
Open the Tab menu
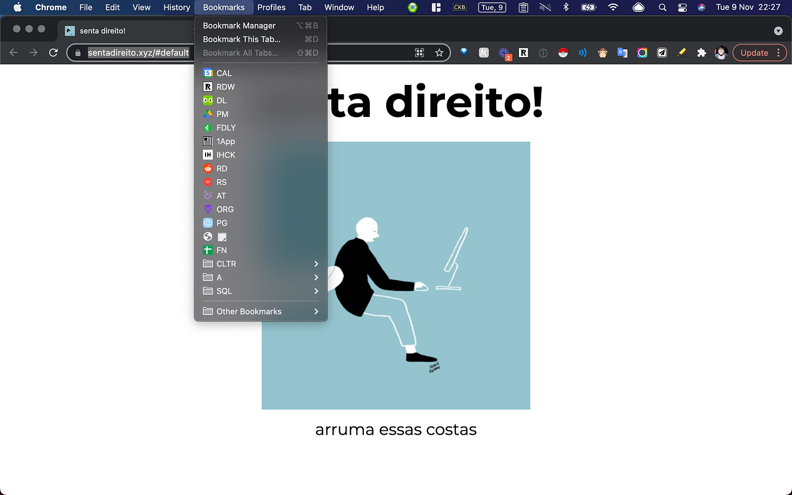[x=305, y=7]
